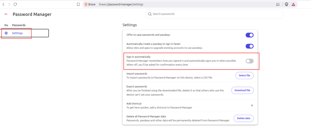Disable Automatically create a passkey toggle
311x134 pixels.
point(250,46)
